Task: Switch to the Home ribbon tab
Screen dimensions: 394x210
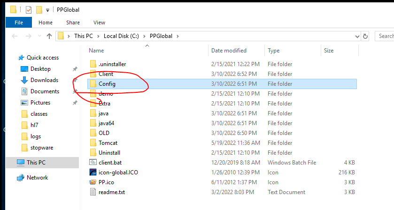Action: pos(46,22)
